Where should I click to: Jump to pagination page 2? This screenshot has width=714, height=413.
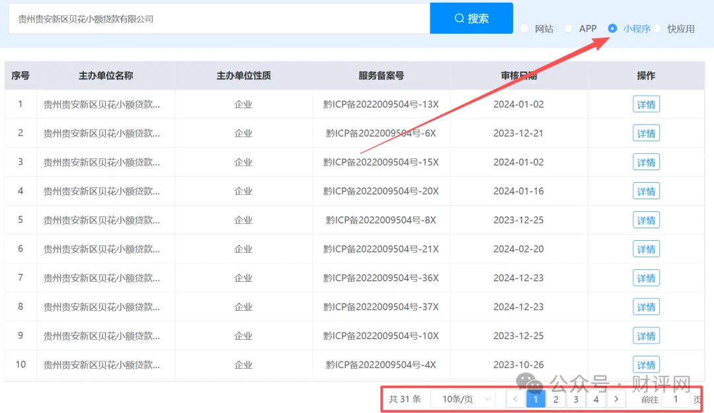click(555, 399)
